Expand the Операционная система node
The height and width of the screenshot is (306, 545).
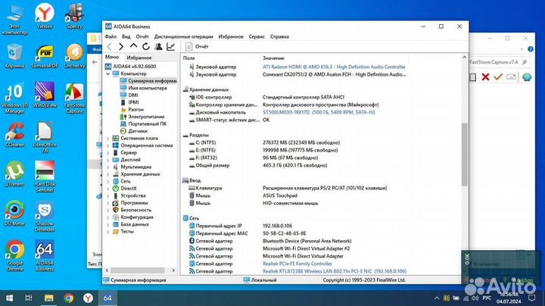pyautogui.click(x=107, y=145)
